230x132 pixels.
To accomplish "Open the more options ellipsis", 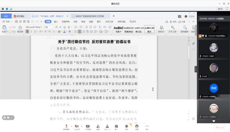I will [147, 126].
